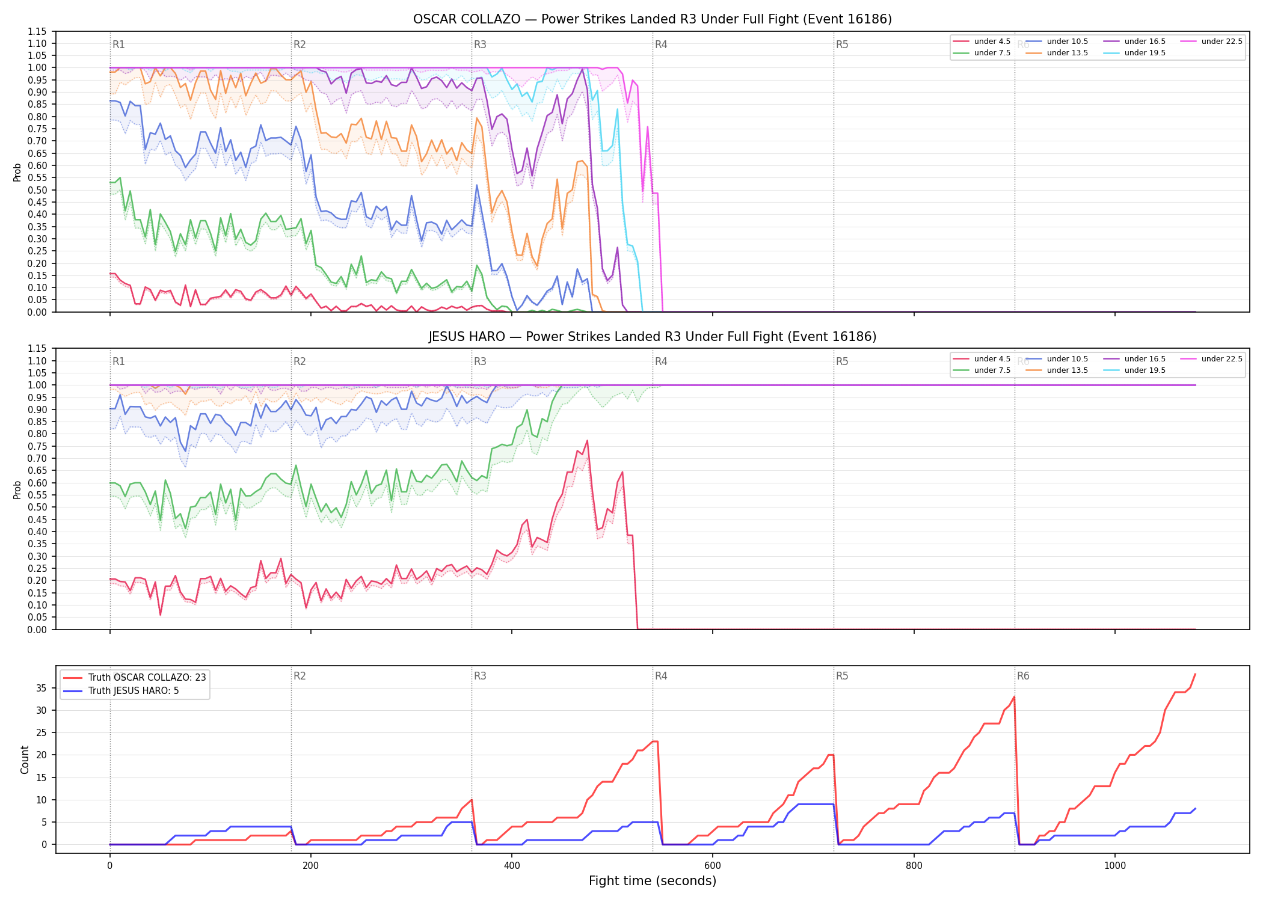Click R5 round marker in Jesus Haro chart
The height and width of the screenshot is (902, 1263).
click(x=842, y=361)
